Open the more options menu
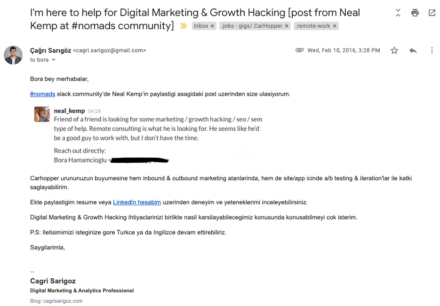Viewport: 440px width, 306px height. [432, 50]
